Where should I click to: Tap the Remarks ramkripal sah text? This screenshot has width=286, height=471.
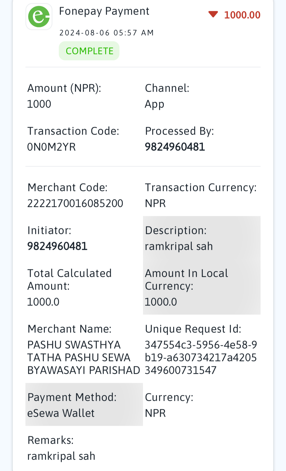[61, 456]
